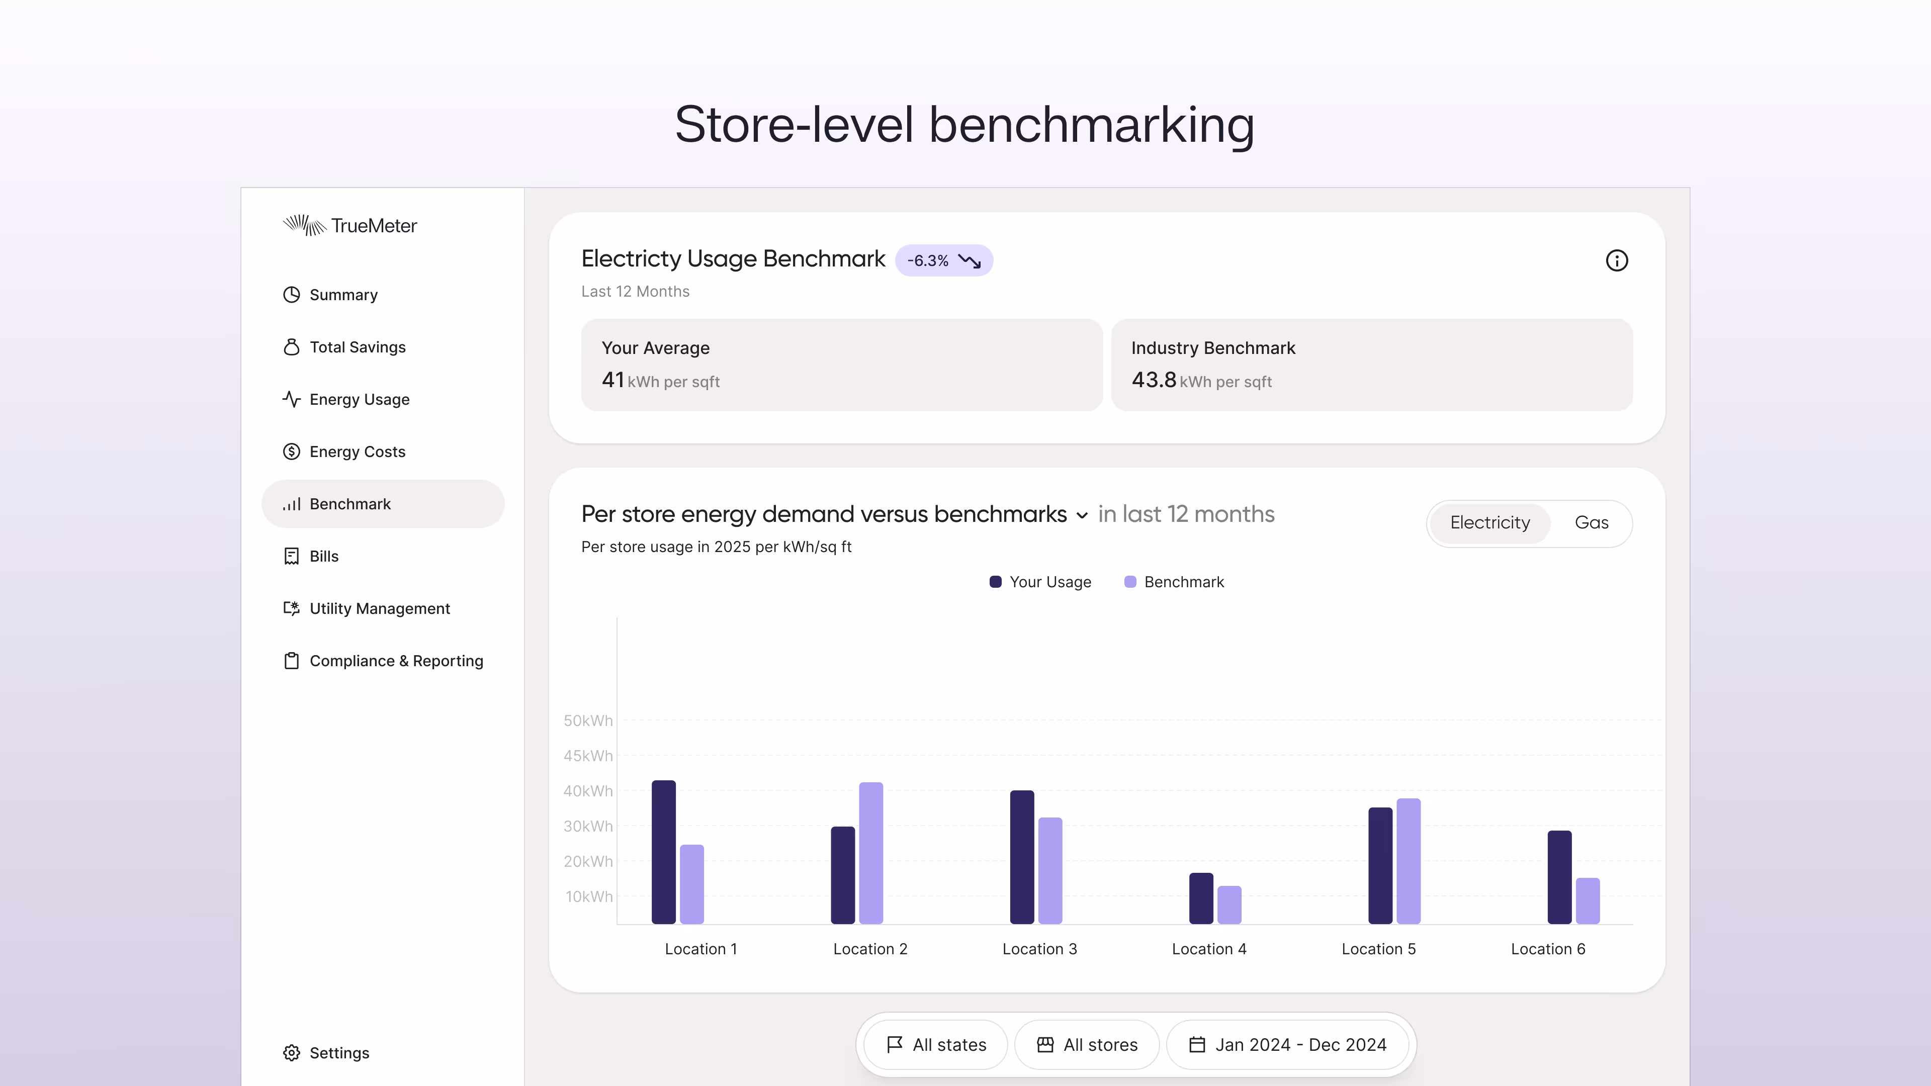Open the All stores filter
Image resolution: width=1931 pixels, height=1086 pixels.
[1087, 1045]
